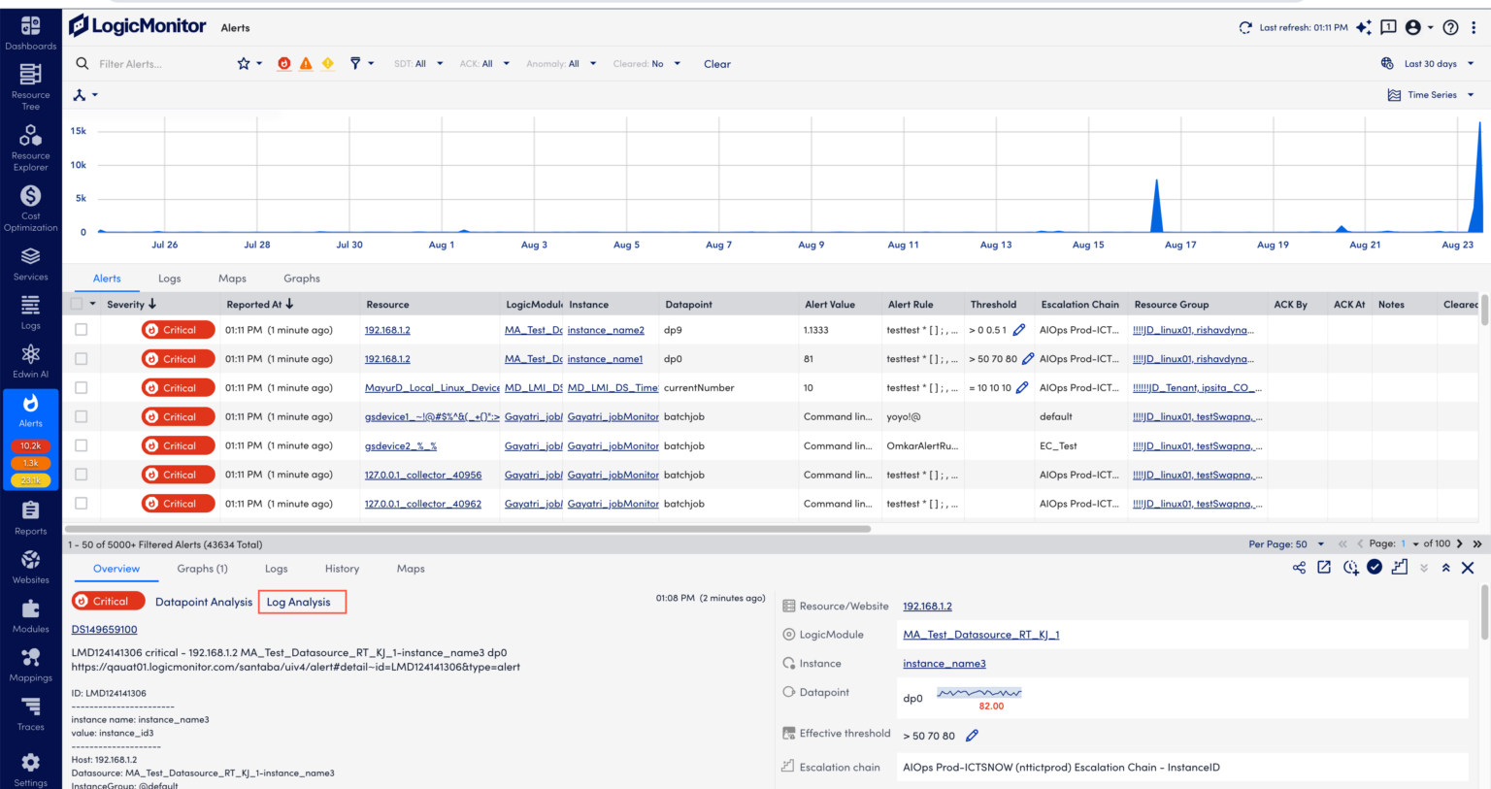Open the alert in a new window icon
1491x789 pixels.
[1324, 568]
